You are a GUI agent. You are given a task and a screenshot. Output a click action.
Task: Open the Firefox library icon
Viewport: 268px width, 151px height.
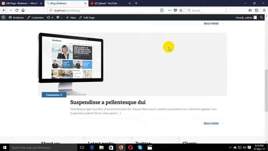250,10
